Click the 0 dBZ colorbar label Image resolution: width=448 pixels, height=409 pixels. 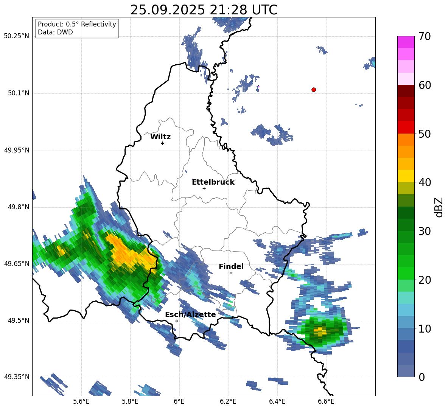[x=422, y=377]
